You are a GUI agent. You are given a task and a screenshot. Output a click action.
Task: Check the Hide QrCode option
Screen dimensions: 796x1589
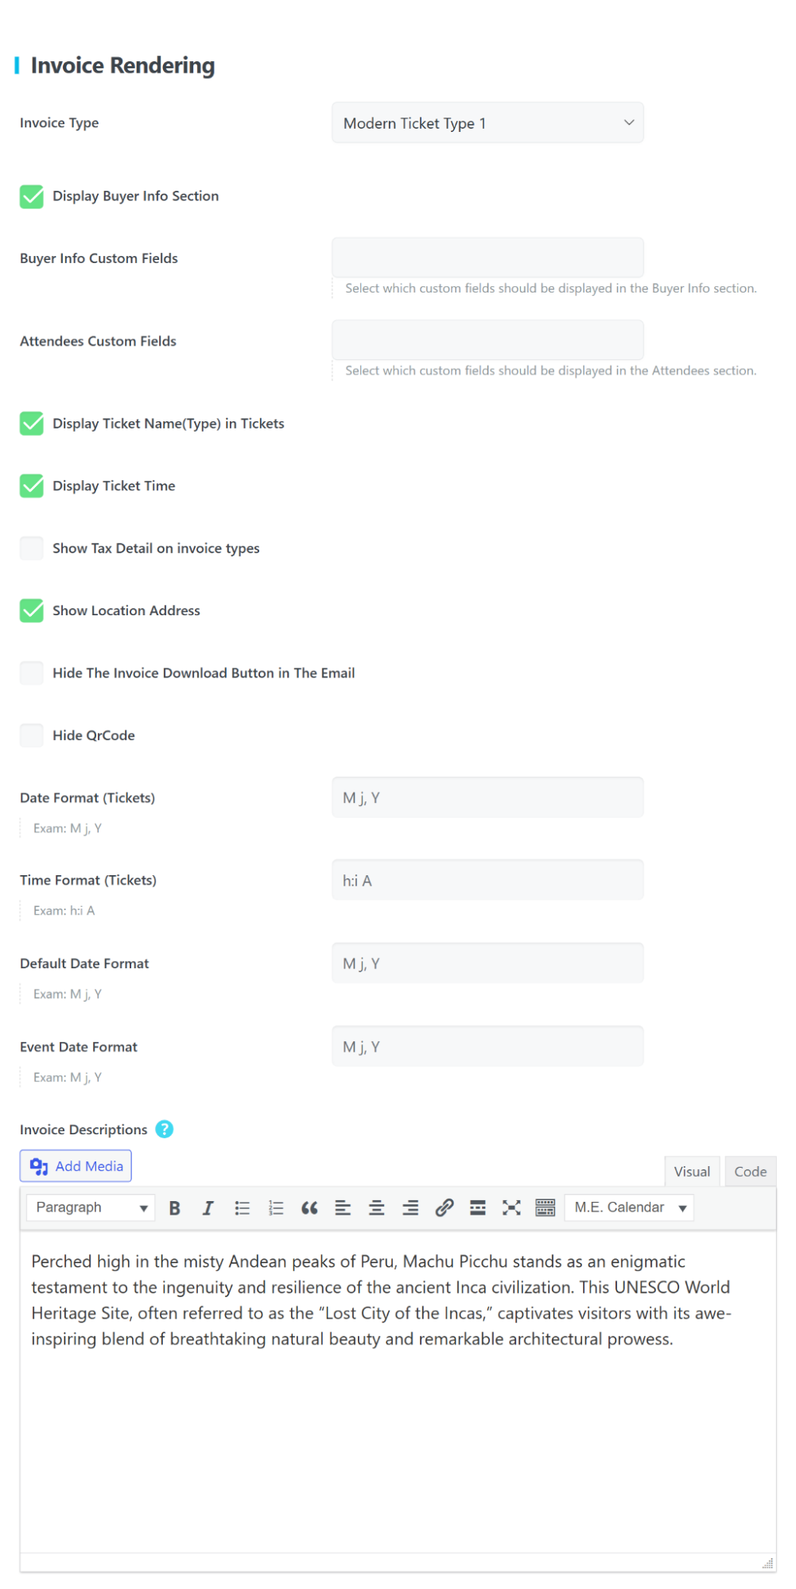pyautogui.click(x=31, y=735)
